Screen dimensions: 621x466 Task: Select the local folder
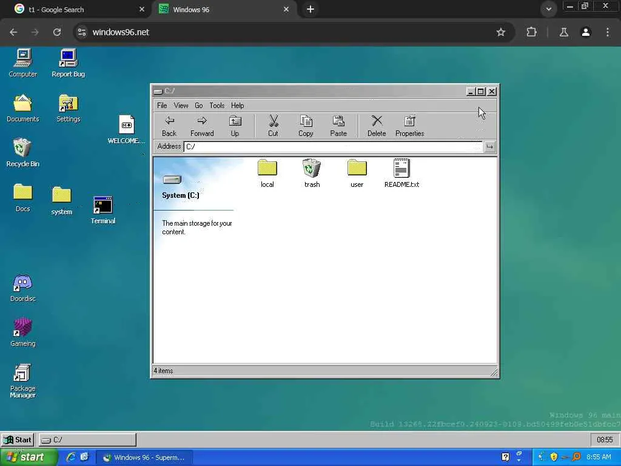click(267, 172)
